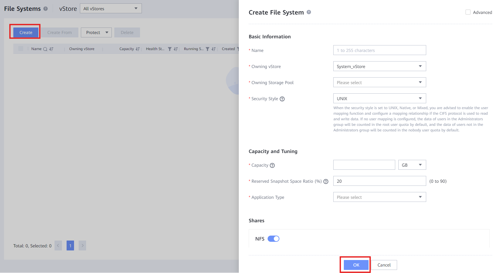Show Capacity help tooltip icon
The height and width of the screenshot is (273, 499).
pos(272,165)
